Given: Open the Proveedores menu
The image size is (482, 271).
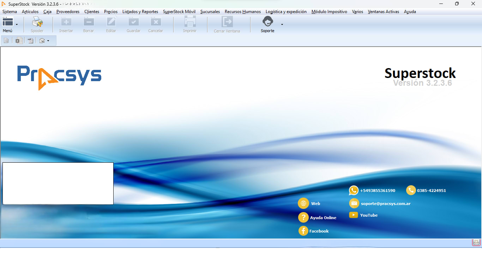Looking at the screenshot, I should [68, 12].
